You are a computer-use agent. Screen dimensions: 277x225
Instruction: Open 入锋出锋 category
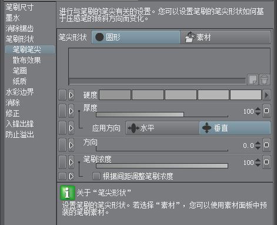pos(19,124)
